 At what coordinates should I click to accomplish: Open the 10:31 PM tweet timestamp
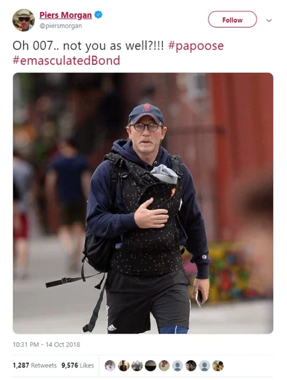46,344
